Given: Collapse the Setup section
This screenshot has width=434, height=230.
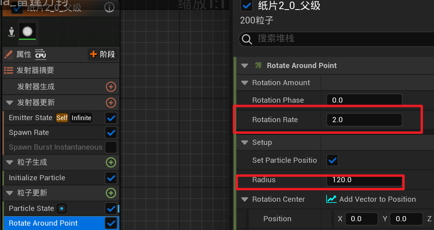Looking at the screenshot, I should point(245,142).
